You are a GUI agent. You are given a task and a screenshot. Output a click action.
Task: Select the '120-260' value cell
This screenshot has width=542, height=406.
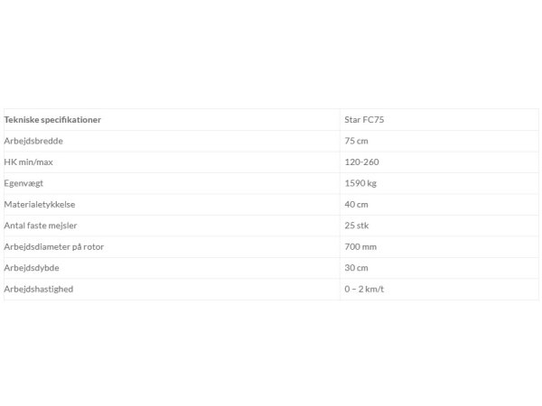(439, 161)
